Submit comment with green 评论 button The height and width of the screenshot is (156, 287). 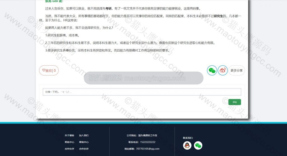pyautogui.click(x=235, y=102)
